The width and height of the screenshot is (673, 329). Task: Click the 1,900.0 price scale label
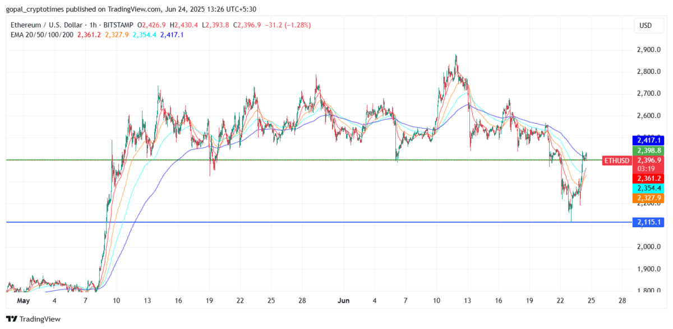(648, 269)
